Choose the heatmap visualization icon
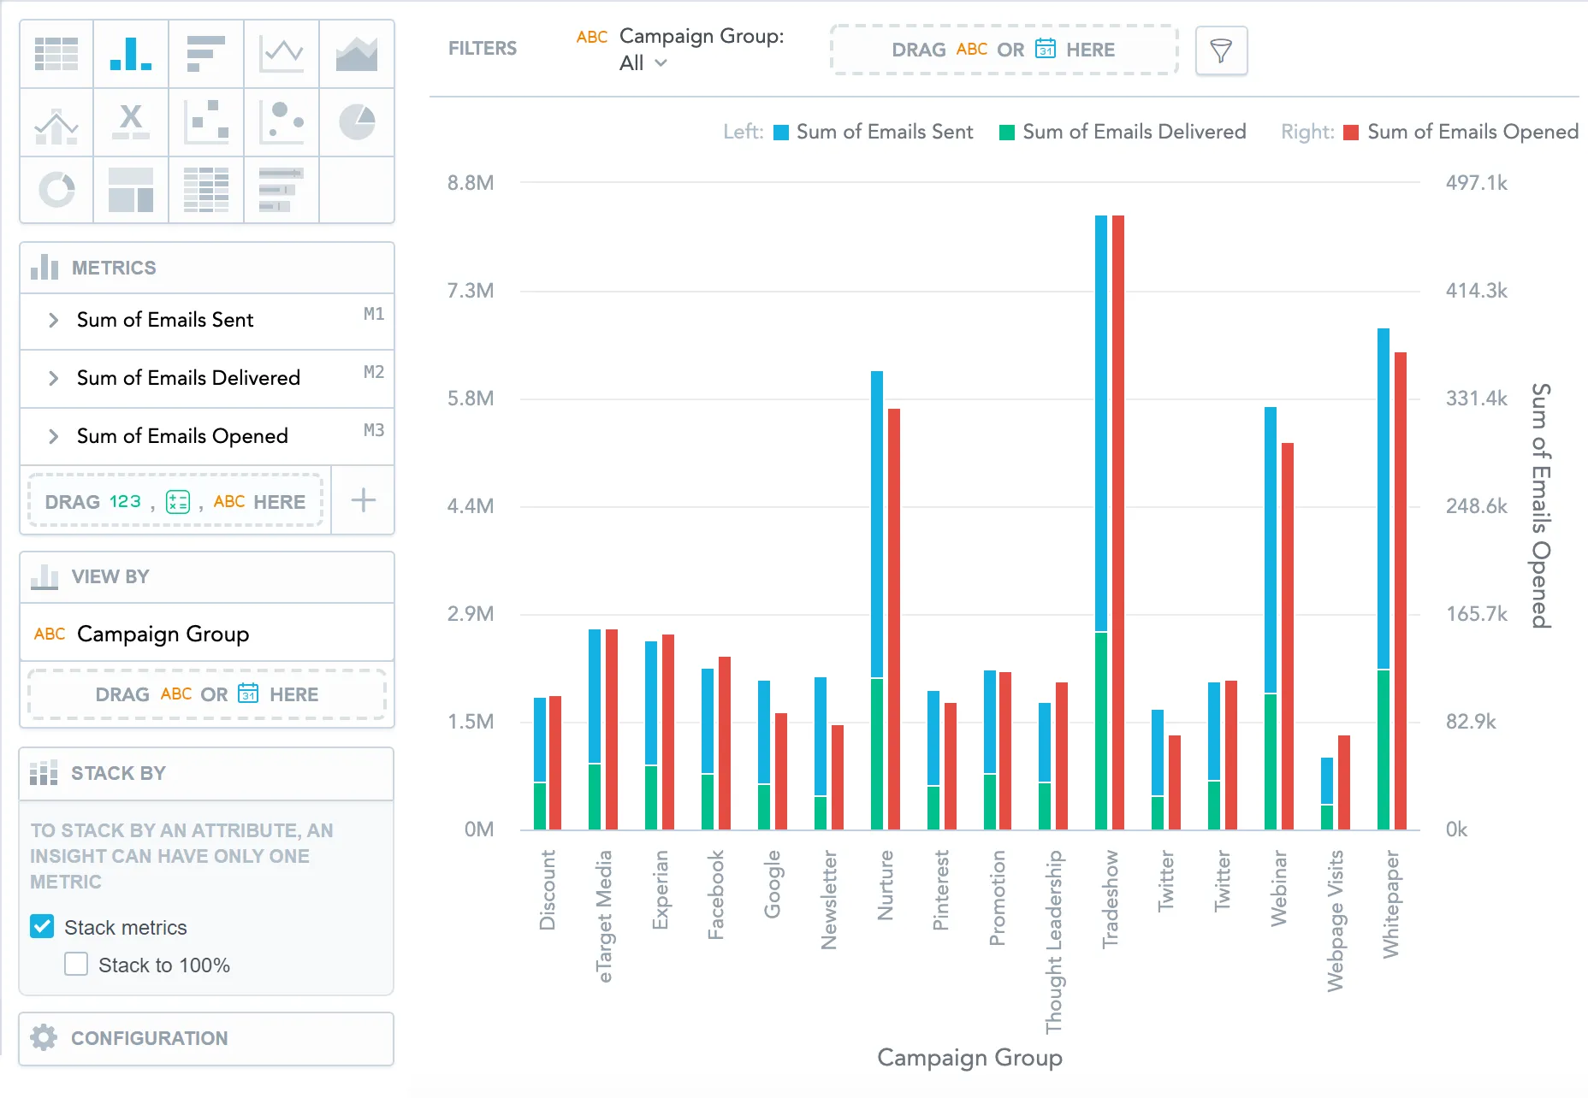This screenshot has width=1588, height=1098. [205, 190]
